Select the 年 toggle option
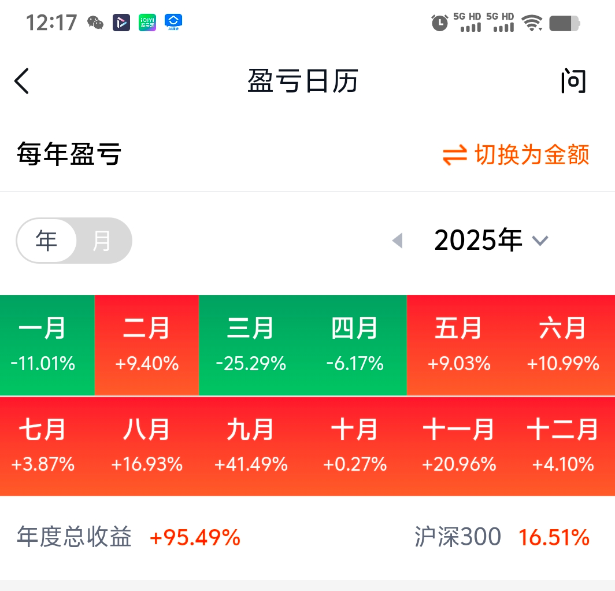This screenshot has height=591, width=615. click(46, 241)
